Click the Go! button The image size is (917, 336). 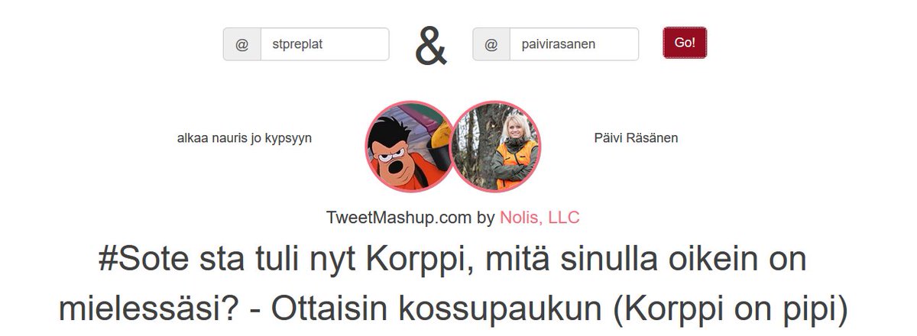pos(685,43)
